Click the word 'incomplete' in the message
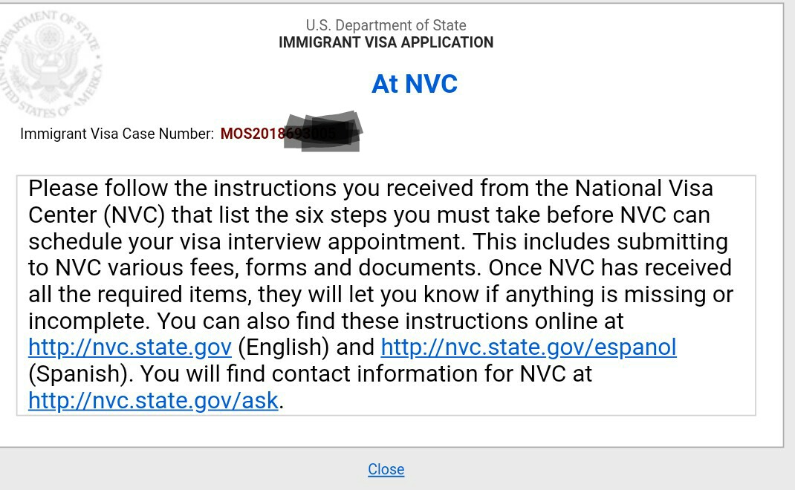This screenshot has width=795, height=490. pyautogui.click(x=88, y=321)
